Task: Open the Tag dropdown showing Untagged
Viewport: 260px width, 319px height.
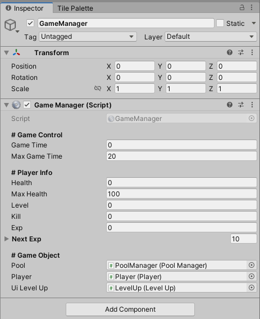Action: pos(88,37)
